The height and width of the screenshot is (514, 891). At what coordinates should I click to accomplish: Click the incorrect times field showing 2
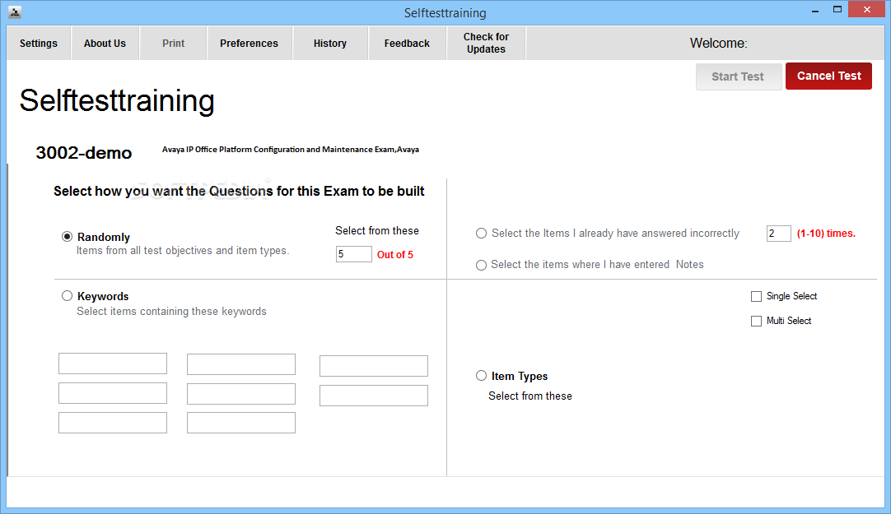(778, 234)
